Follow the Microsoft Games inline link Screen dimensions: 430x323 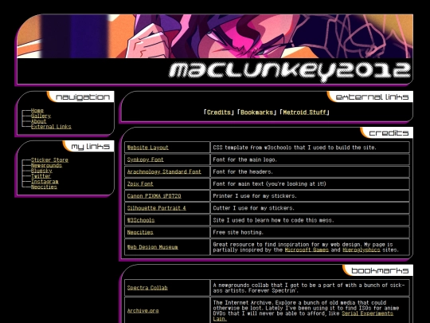click(307, 250)
